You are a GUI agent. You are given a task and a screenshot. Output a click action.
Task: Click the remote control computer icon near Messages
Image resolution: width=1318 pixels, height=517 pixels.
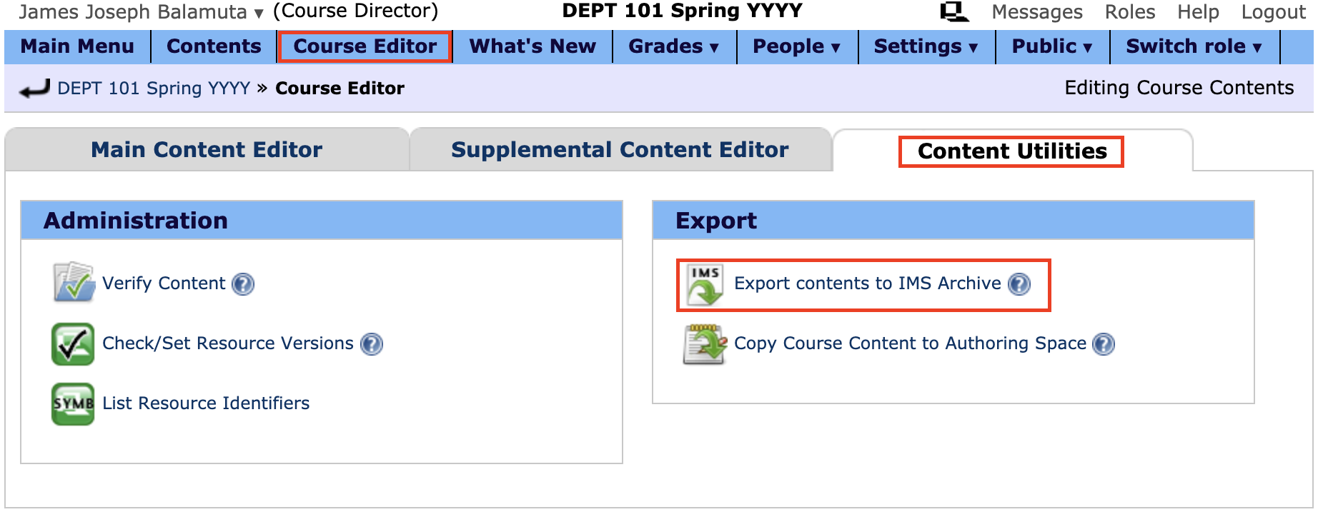[x=954, y=11]
